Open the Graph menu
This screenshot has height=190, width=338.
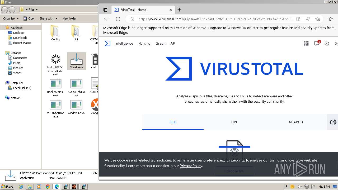pyautogui.click(x=160, y=44)
